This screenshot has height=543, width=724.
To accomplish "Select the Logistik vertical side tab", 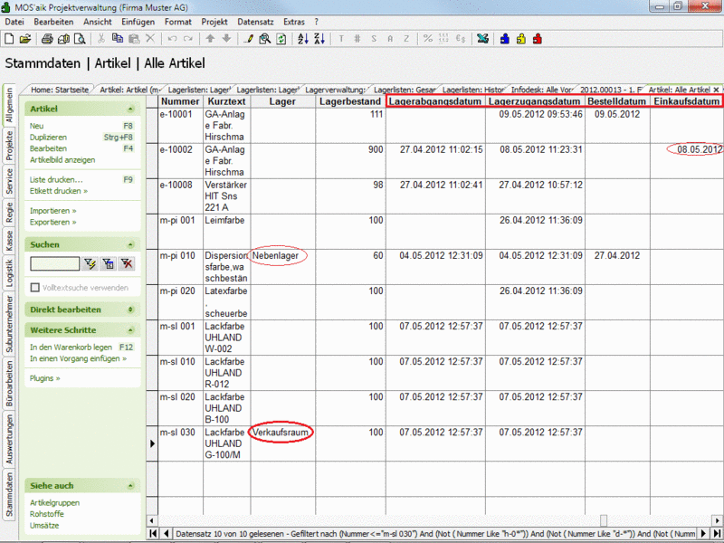I will click(x=9, y=272).
